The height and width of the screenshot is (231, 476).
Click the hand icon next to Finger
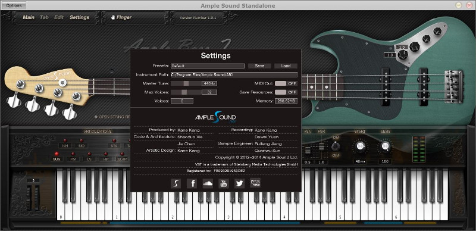pos(113,17)
